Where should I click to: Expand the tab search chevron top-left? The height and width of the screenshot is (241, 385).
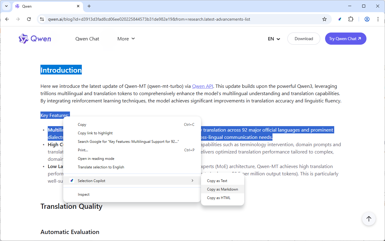coord(6,6)
